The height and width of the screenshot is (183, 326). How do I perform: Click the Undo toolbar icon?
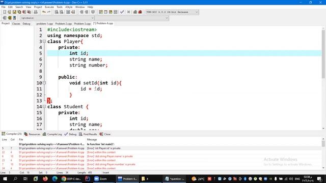[x=44, y=12]
